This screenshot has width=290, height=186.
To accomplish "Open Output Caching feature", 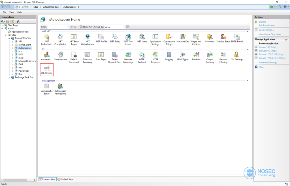I will (210, 57).
